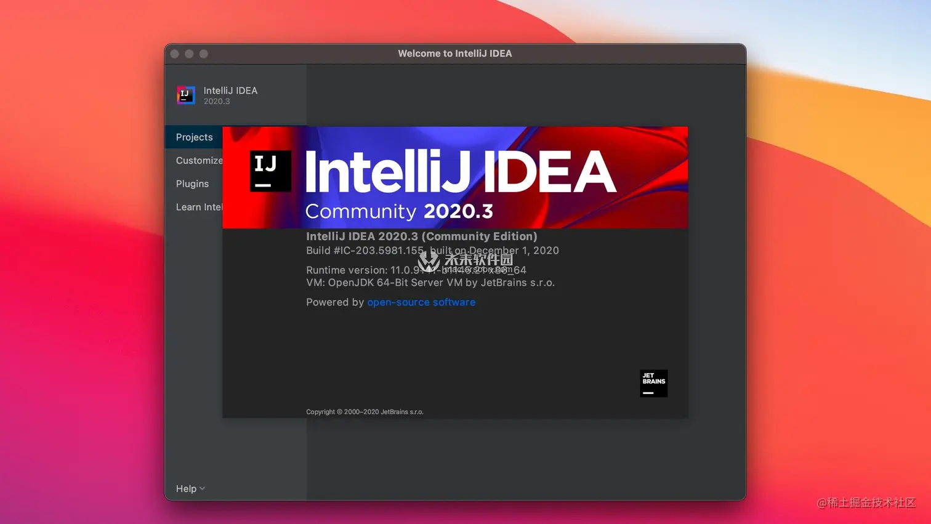Click the zoom window button in title bar

204,54
